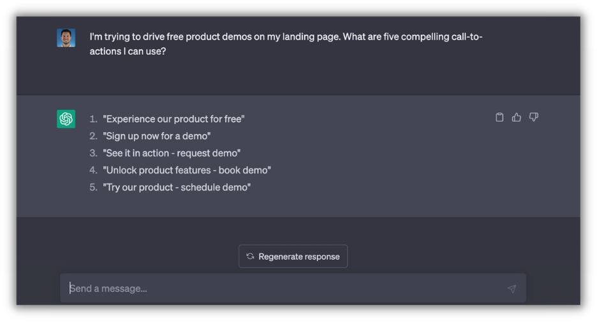Click the "Sign up now for a demo" line
Image resolution: width=597 pixels, height=323 pixels.
pyautogui.click(x=156, y=136)
